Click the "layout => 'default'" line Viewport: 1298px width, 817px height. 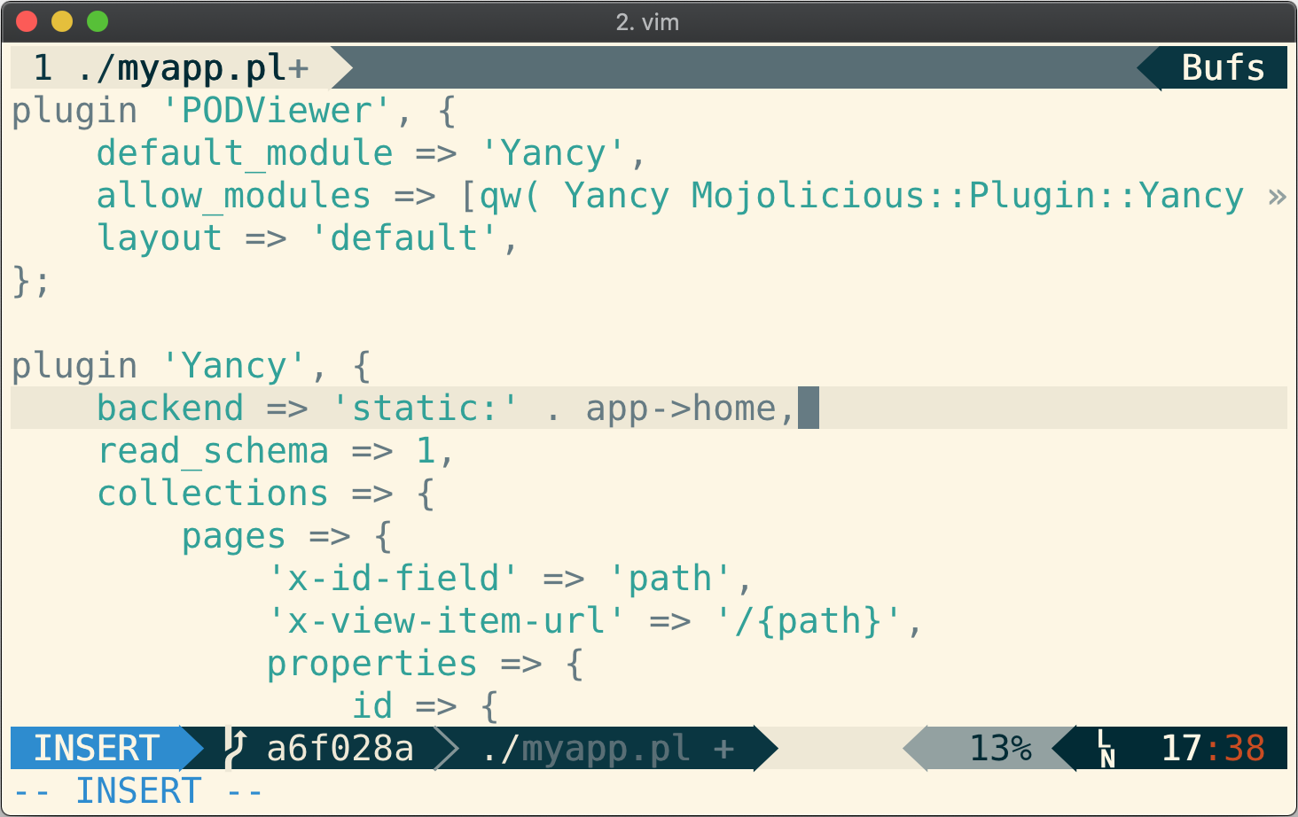[307, 238]
